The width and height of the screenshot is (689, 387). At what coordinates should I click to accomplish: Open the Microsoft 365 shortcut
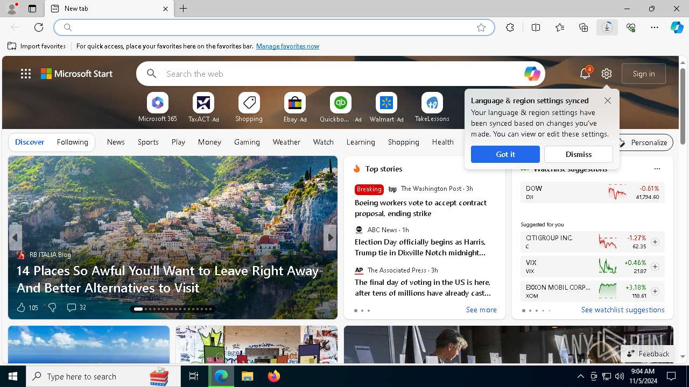(157, 108)
